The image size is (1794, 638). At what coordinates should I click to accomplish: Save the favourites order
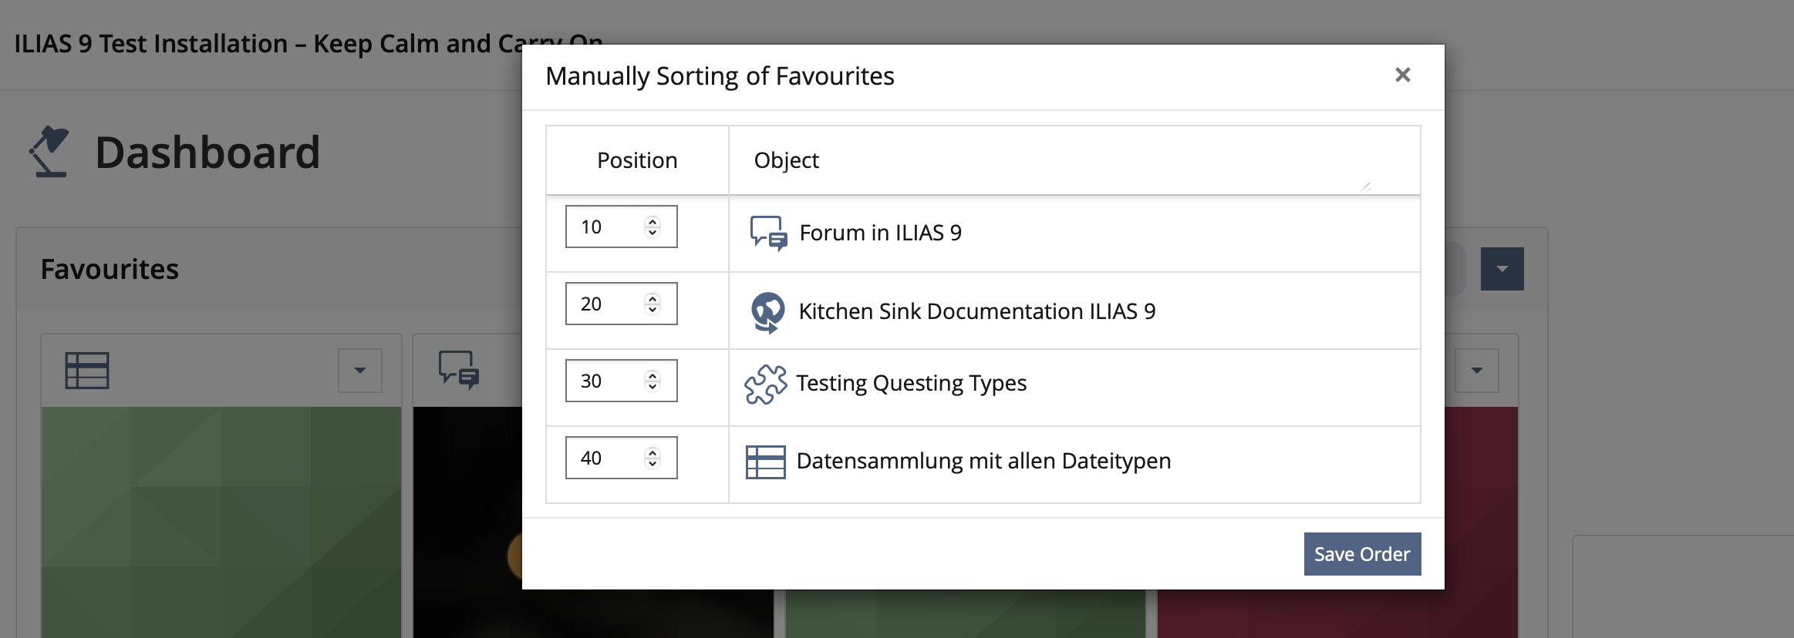click(1361, 554)
